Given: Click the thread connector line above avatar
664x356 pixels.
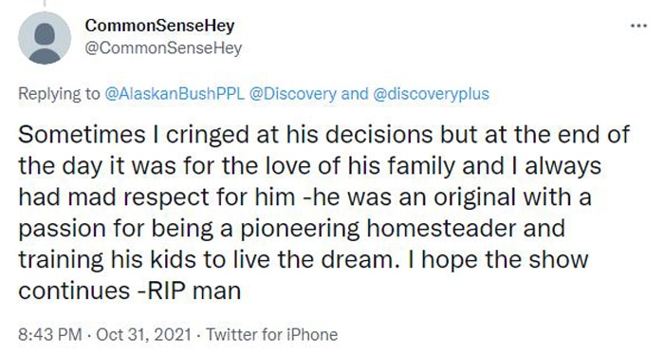Looking at the screenshot, I should (45, 4).
